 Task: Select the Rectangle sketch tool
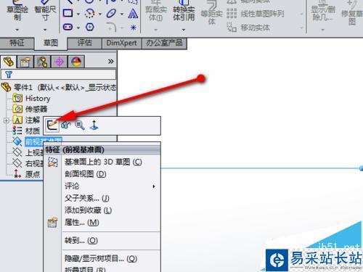click(x=68, y=13)
